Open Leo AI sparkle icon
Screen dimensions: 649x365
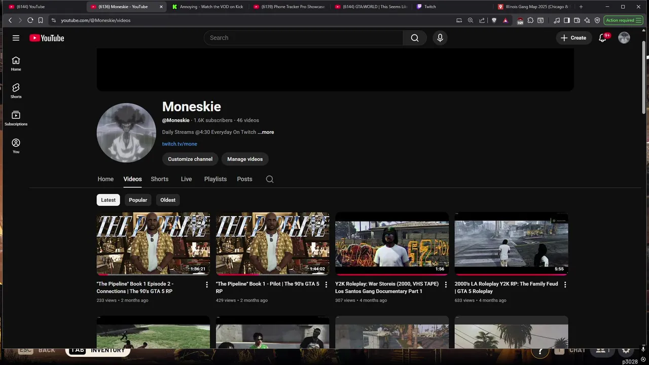coord(587,20)
